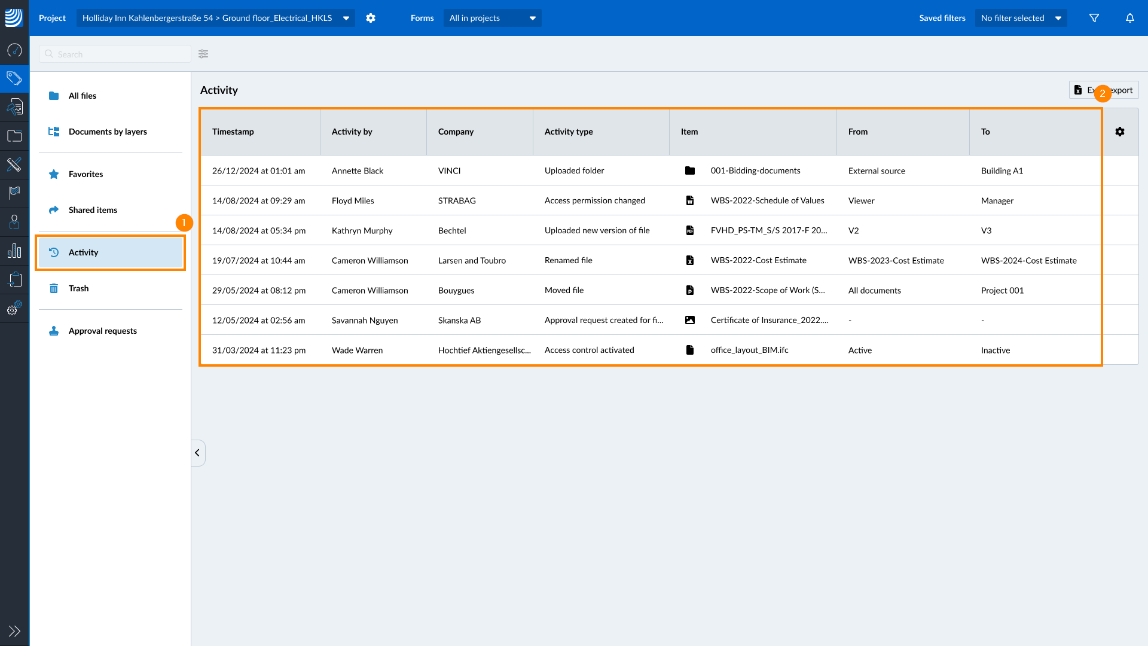The width and height of the screenshot is (1148, 646).
Task: Click PDF icon for FVHD_PS-TM_S/S file
Action: (690, 230)
